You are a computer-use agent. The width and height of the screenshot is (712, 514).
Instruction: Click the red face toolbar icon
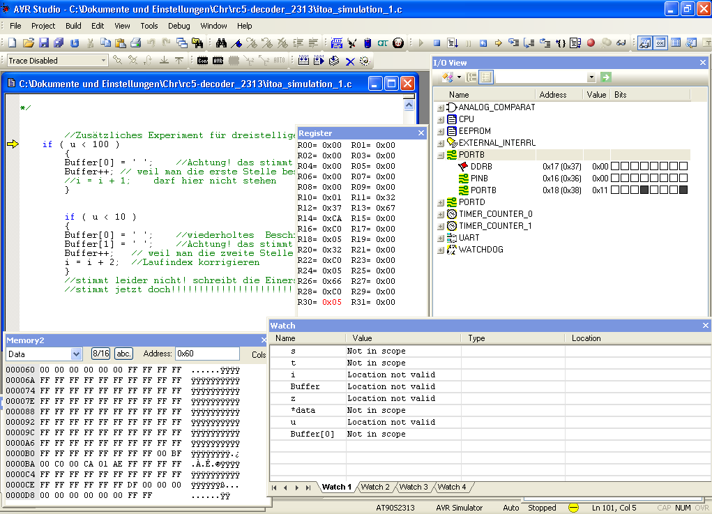click(x=398, y=43)
